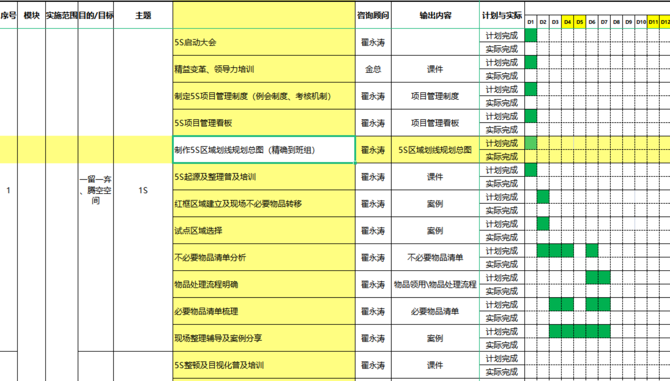The height and width of the screenshot is (381, 670).
Task: Select the D7 day column header
Action: [604, 22]
